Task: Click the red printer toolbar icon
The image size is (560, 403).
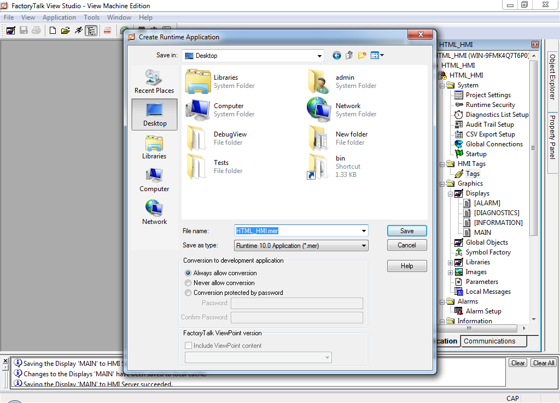Action: [x=107, y=31]
